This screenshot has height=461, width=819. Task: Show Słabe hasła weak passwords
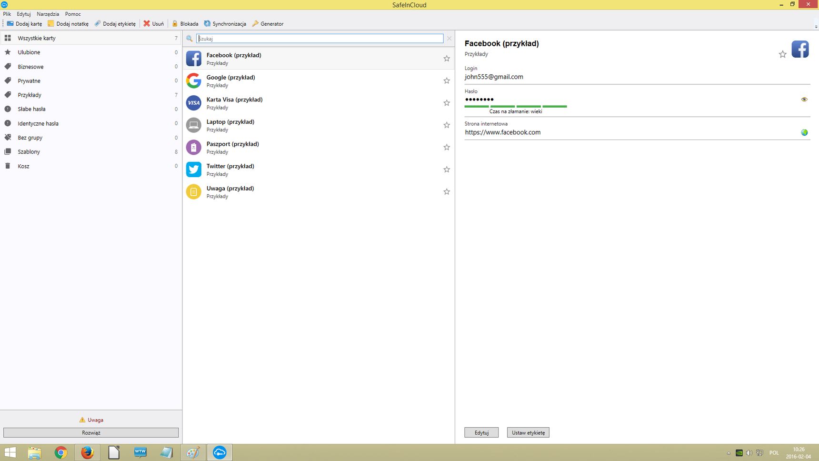(91, 109)
